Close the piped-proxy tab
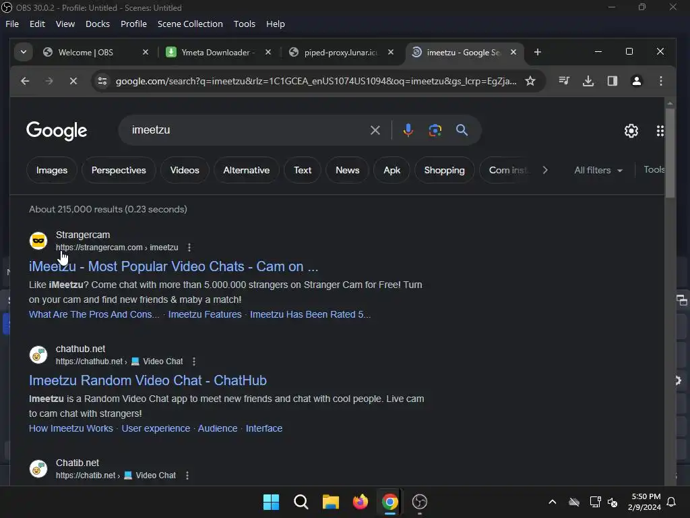Image resolution: width=690 pixels, height=518 pixels. click(x=390, y=52)
